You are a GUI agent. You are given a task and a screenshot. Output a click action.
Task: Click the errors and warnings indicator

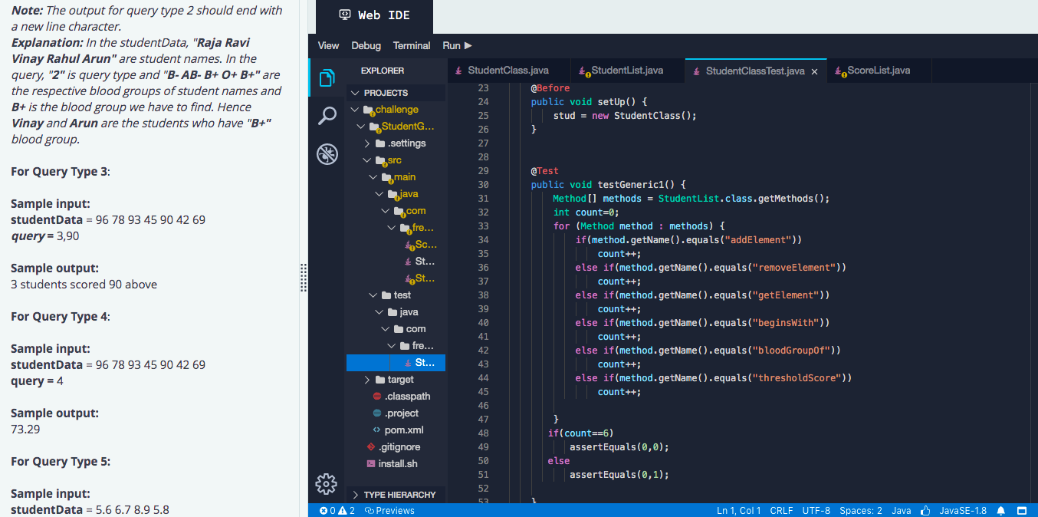337,509
